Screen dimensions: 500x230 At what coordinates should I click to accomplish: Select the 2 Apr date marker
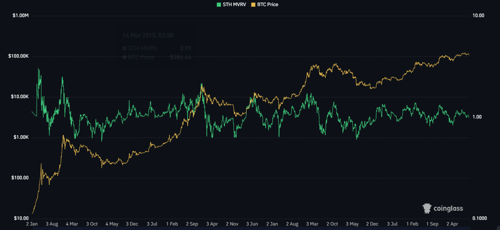(452, 224)
